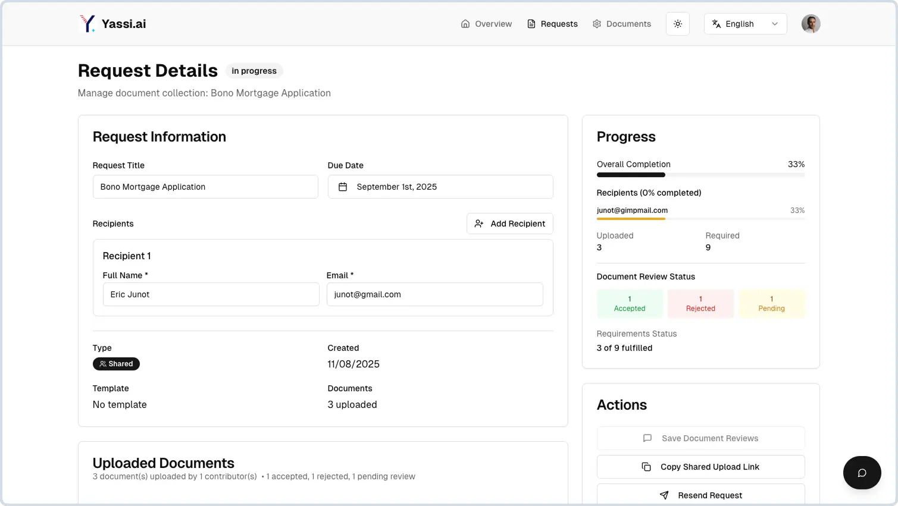Select the Rejected status badge
This screenshot has width=898, height=506.
click(700, 303)
